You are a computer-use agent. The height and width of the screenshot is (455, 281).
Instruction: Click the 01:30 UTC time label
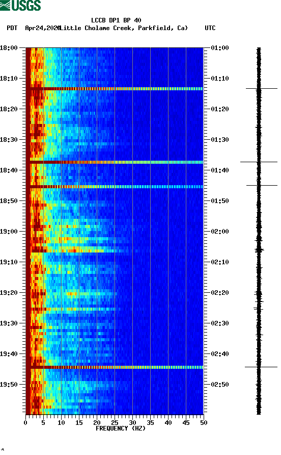coord(220,140)
